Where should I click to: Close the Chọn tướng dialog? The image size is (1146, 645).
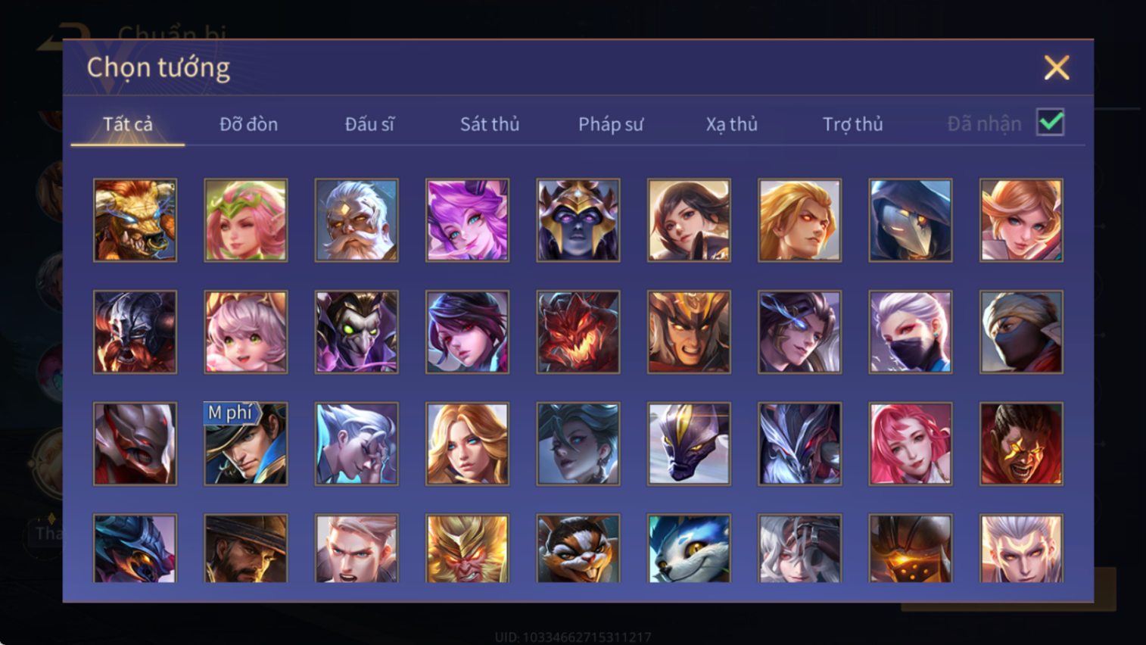(x=1057, y=67)
